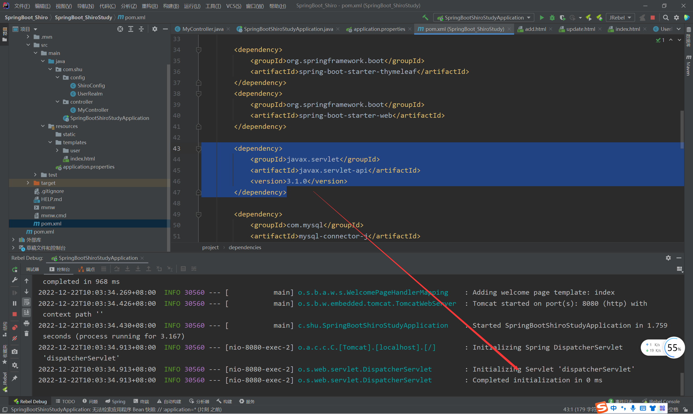Open thread dump camera icon
This screenshot has width=693, height=414.
[x=15, y=351]
